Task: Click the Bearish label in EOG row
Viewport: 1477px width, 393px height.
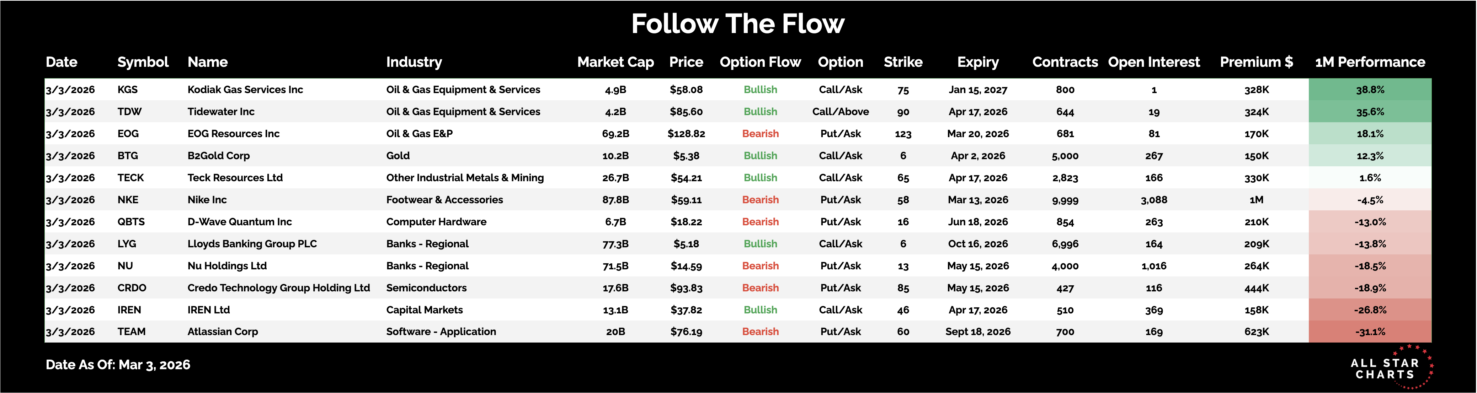Action: coord(760,134)
